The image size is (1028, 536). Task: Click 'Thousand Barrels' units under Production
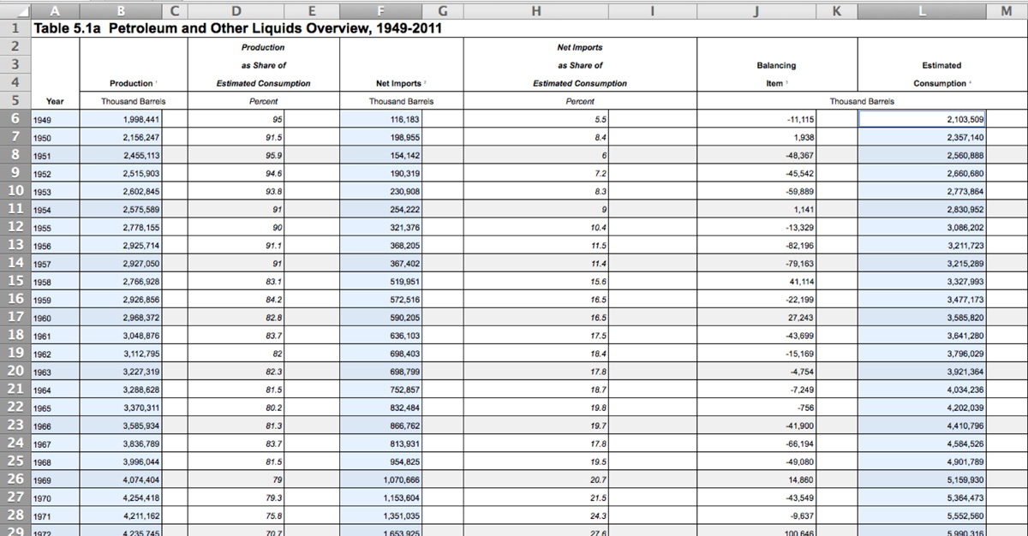[133, 101]
